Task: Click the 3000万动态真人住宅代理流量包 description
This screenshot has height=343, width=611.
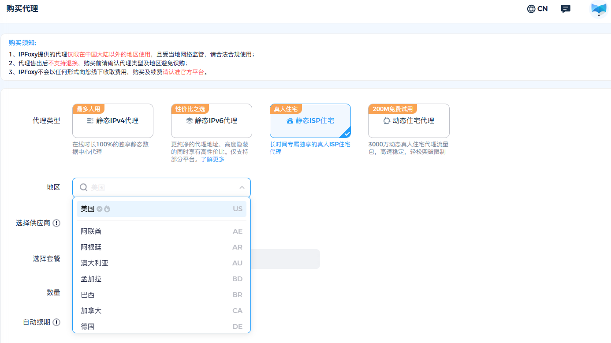Action: [408, 148]
